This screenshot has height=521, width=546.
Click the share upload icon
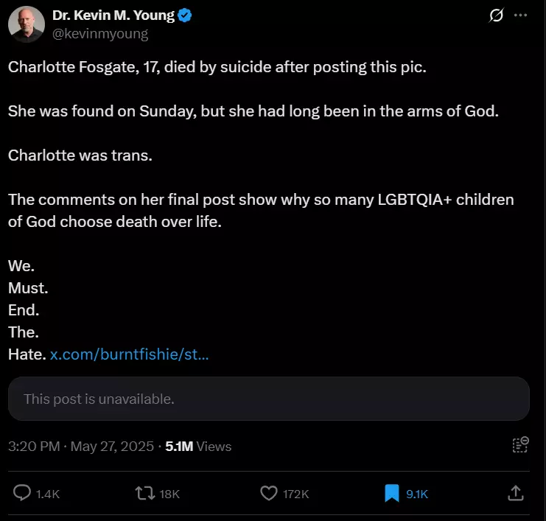[x=516, y=493]
